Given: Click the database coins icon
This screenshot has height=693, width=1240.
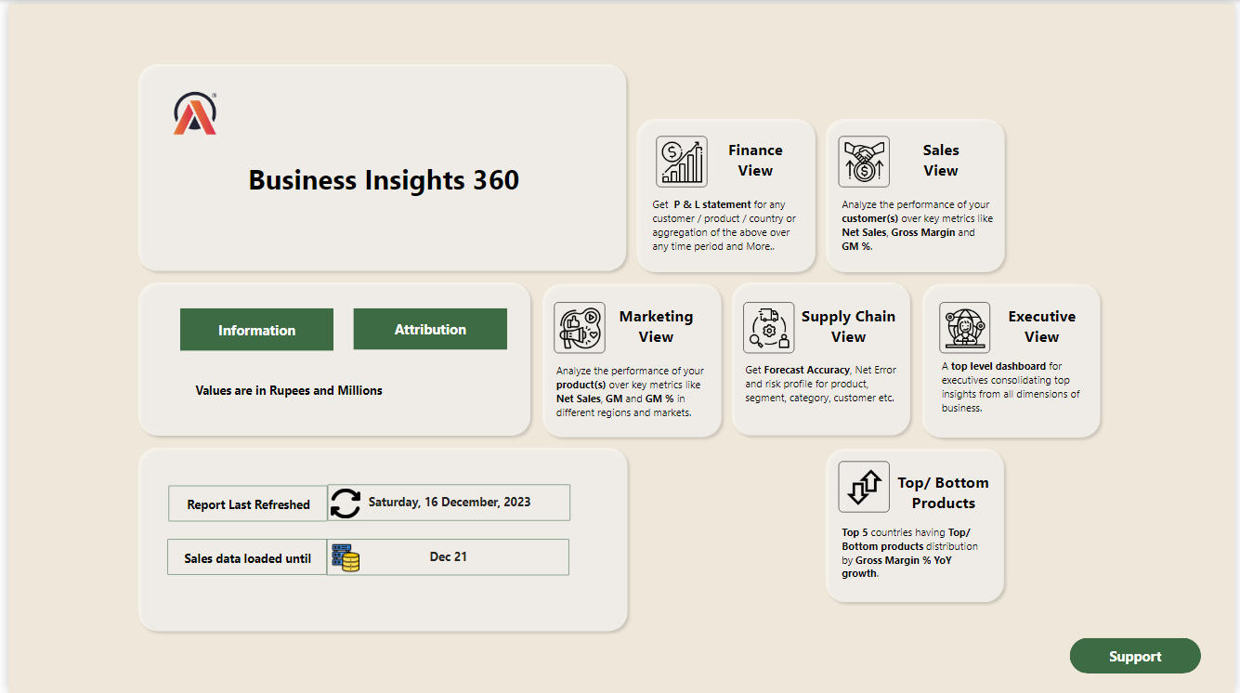Looking at the screenshot, I should [x=346, y=557].
